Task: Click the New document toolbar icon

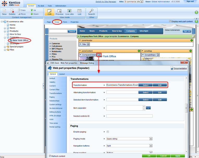Action: click(x=4, y=11)
